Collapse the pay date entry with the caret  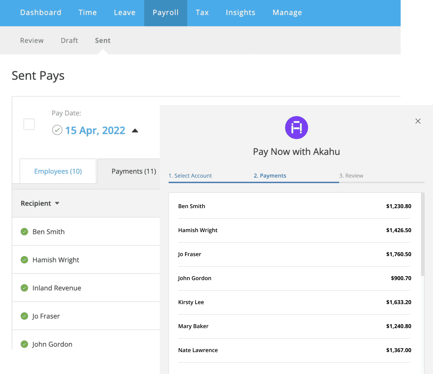135,130
